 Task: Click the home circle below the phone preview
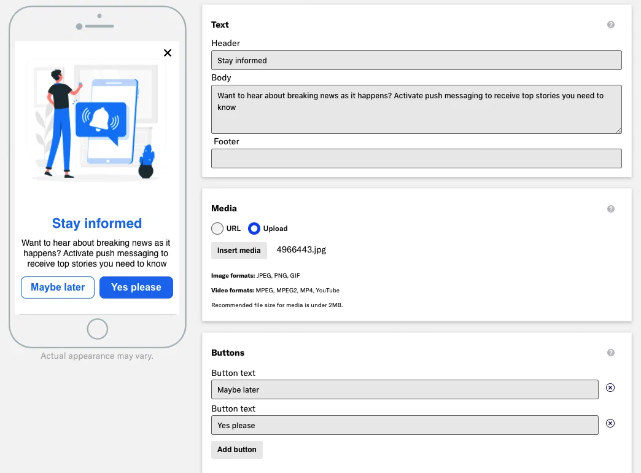click(97, 329)
